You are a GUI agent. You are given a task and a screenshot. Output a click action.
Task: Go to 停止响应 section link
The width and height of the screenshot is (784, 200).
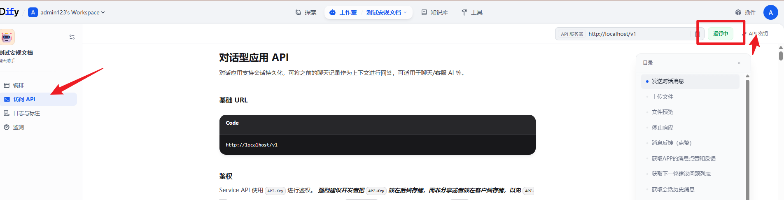(662, 128)
